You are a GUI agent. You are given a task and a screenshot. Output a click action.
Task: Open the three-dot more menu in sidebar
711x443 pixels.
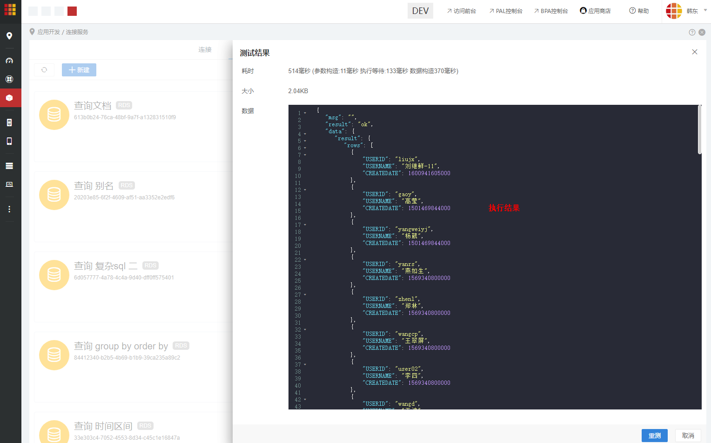click(9, 209)
